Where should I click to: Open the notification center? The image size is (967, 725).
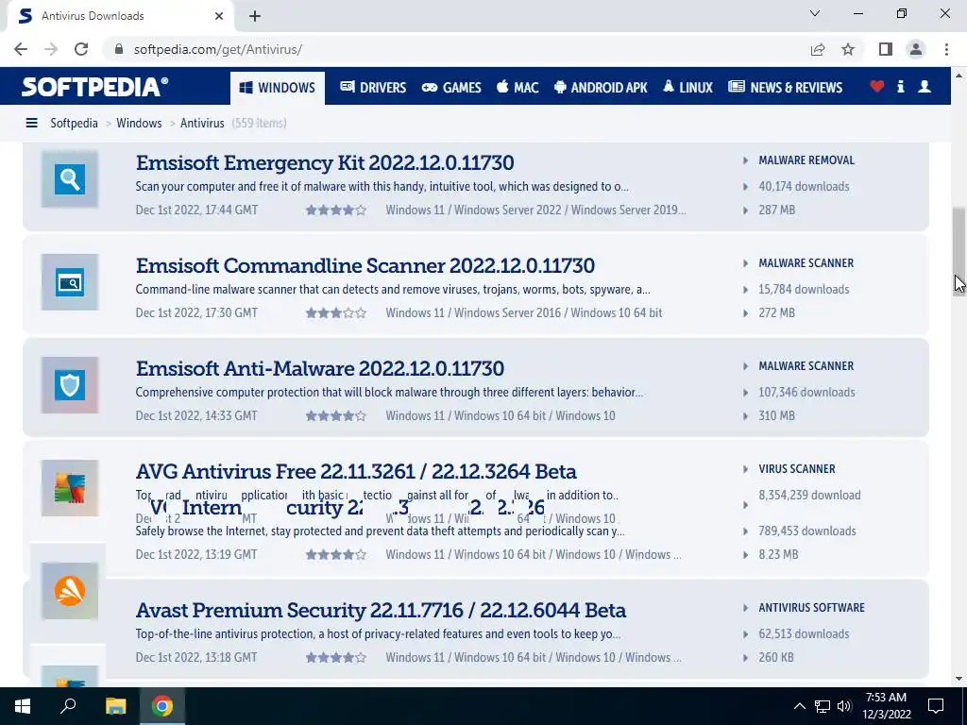coord(936,706)
